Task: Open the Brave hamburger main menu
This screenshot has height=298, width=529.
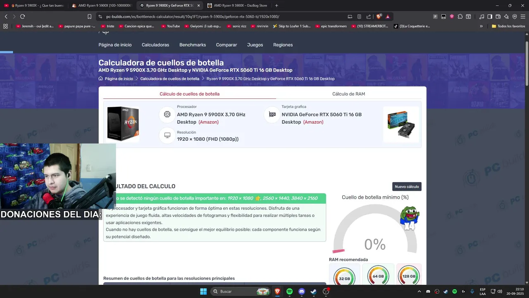Action: click(523, 17)
